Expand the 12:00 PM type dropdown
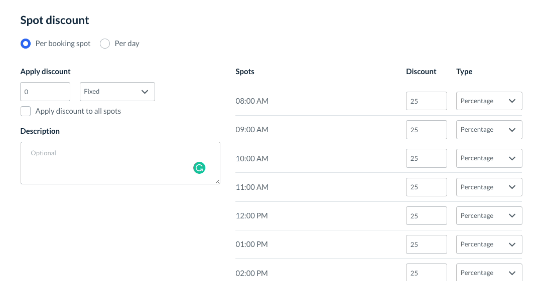This screenshot has height=281, width=543. click(x=489, y=216)
